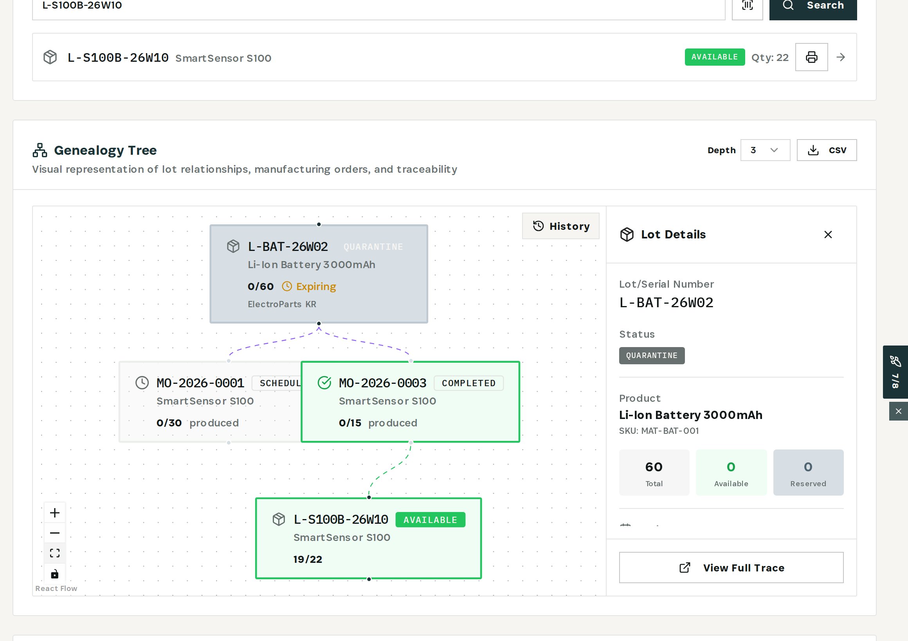Image resolution: width=908 pixels, height=641 pixels.
Task: Click the clock icon on MO-2026-0001
Action: pyautogui.click(x=142, y=383)
